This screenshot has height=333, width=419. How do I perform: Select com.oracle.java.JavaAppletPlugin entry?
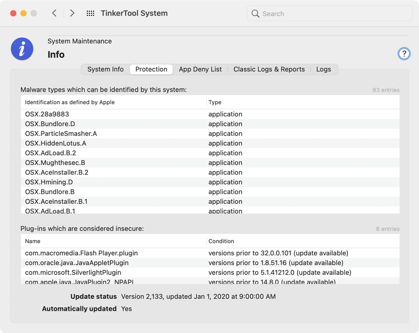(210, 263)
